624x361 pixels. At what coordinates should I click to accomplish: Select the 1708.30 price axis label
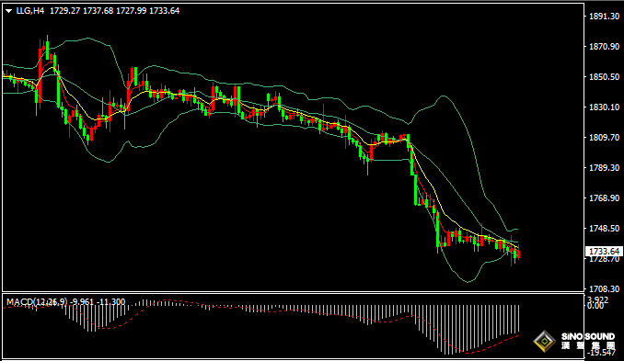pyautogui.click(x=604, y=288)
